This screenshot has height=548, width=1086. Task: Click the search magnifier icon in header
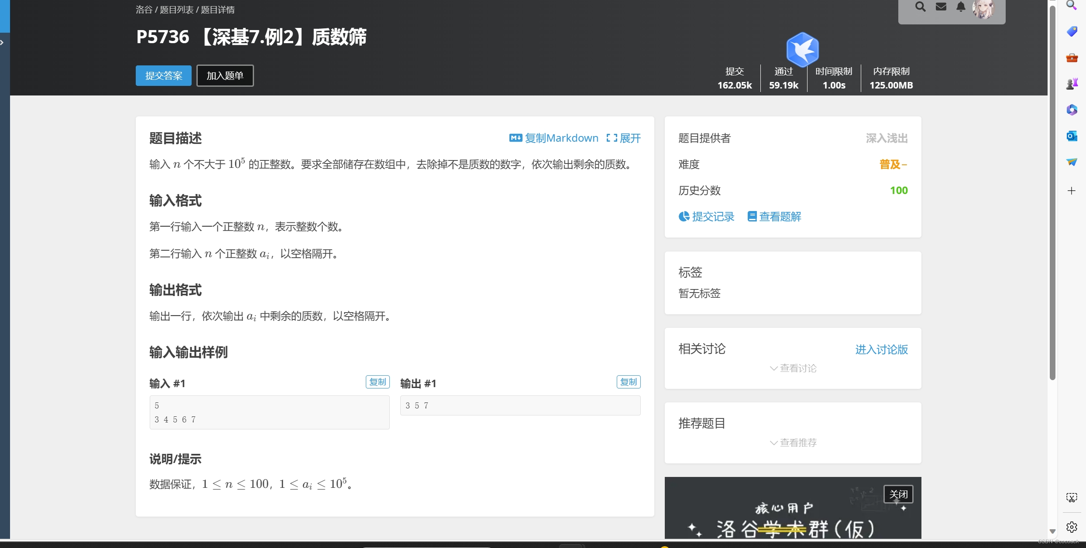(x=920, y=7)
